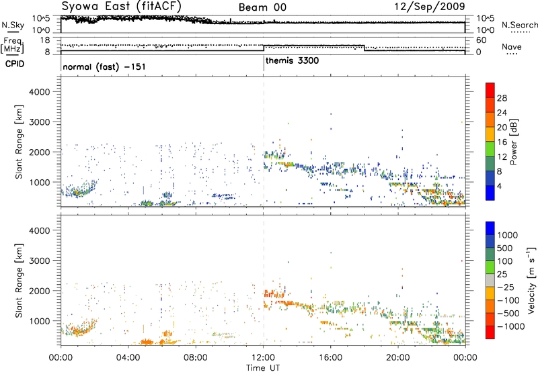
Task: Select the '04:00' time tick label
Action: click(x=128, y=358)
